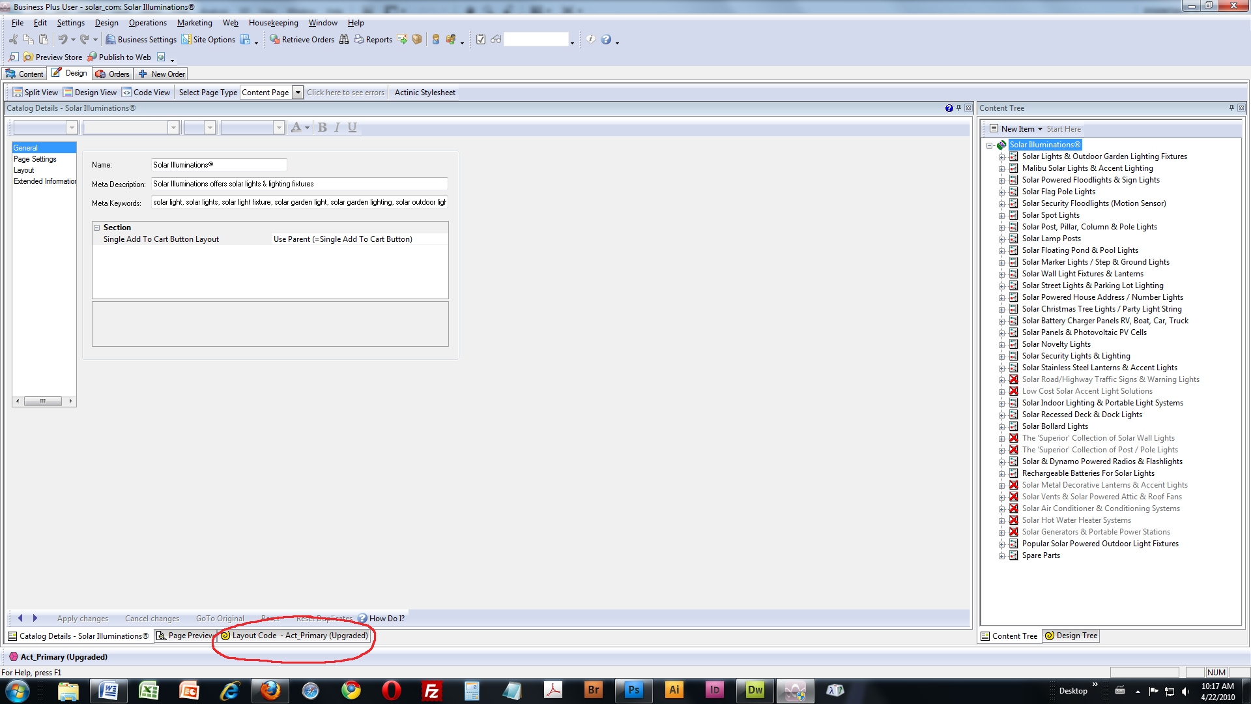Expand Solar Spot Lights tree node
The image size is (1251, 704).
tap(1002, 216)
